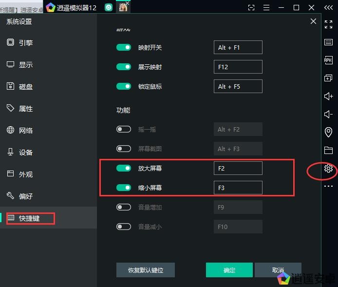Click the volume down speaker icon
The image size is (338, 287).
(328, 115)
